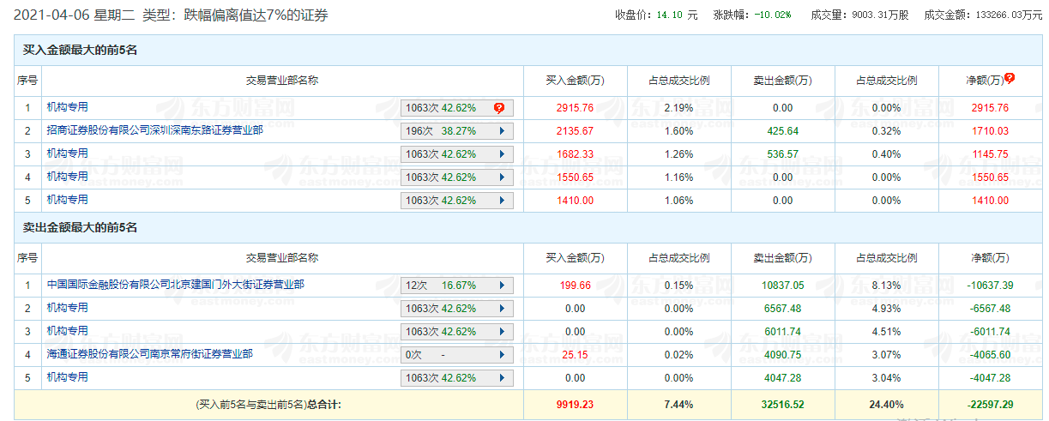Open the 中国国际金融北京建国门外大街证券营业部 link
This screenshot has height=421, width=1049.
175,285
